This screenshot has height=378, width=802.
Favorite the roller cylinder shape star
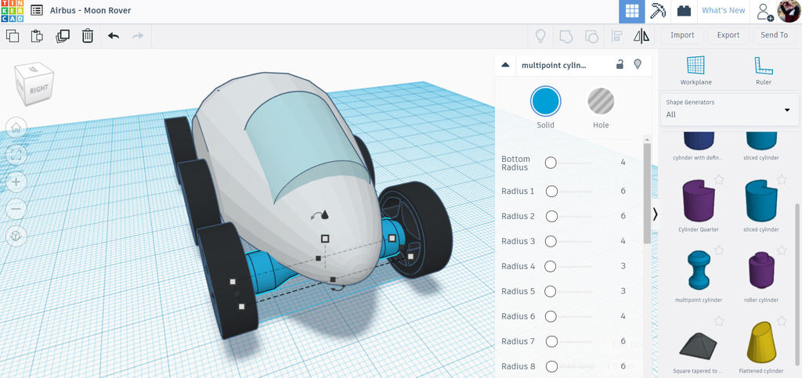[x=782, y=250]
